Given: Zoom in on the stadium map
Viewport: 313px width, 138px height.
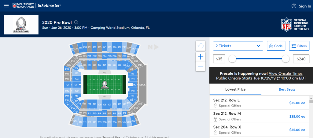Looking at the screenshot, I should 201,57.
